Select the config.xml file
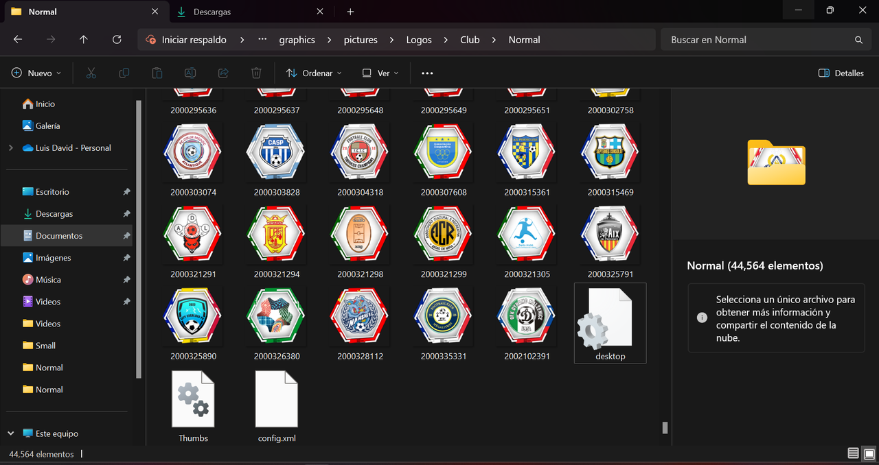Screen dimensions: 879x465 click(277, 405)
